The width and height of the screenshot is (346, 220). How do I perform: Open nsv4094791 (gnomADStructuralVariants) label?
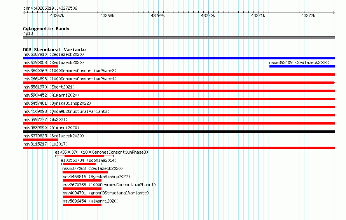tap(106, 193)
